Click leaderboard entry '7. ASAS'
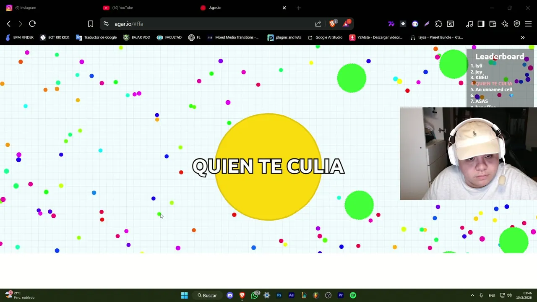Screen dimensions: 537x302 [x=479, y=101]
